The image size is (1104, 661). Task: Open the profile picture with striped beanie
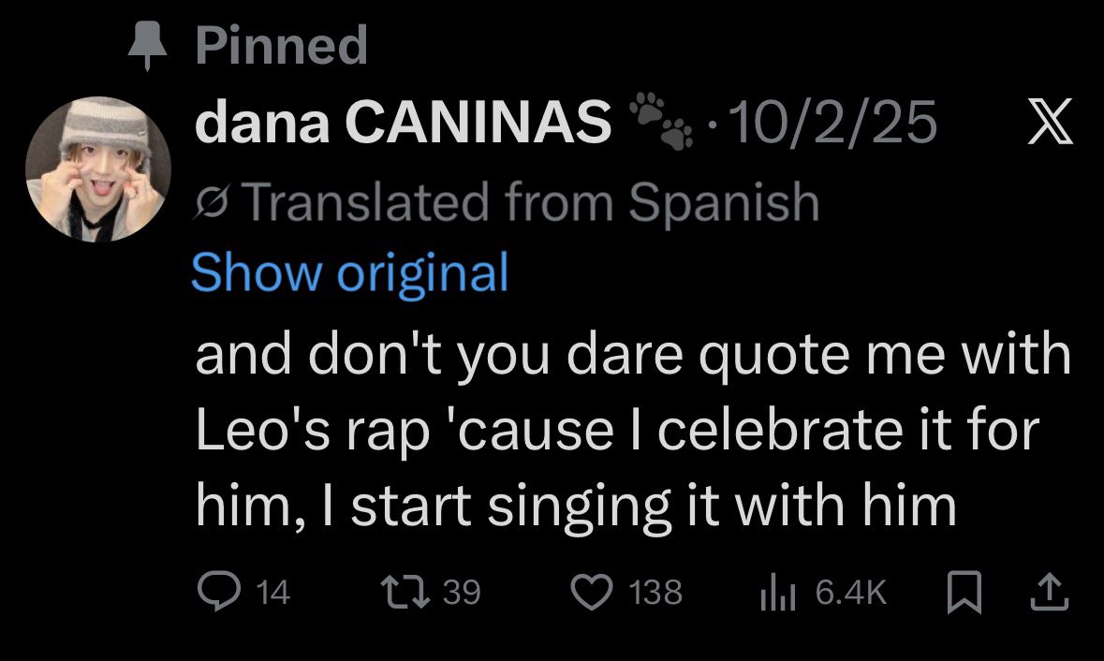click(98, 169)
